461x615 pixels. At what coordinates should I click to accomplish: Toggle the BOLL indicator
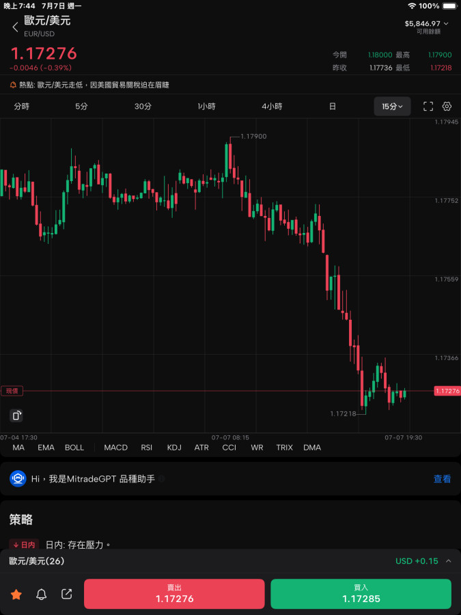tap(74, 448)
